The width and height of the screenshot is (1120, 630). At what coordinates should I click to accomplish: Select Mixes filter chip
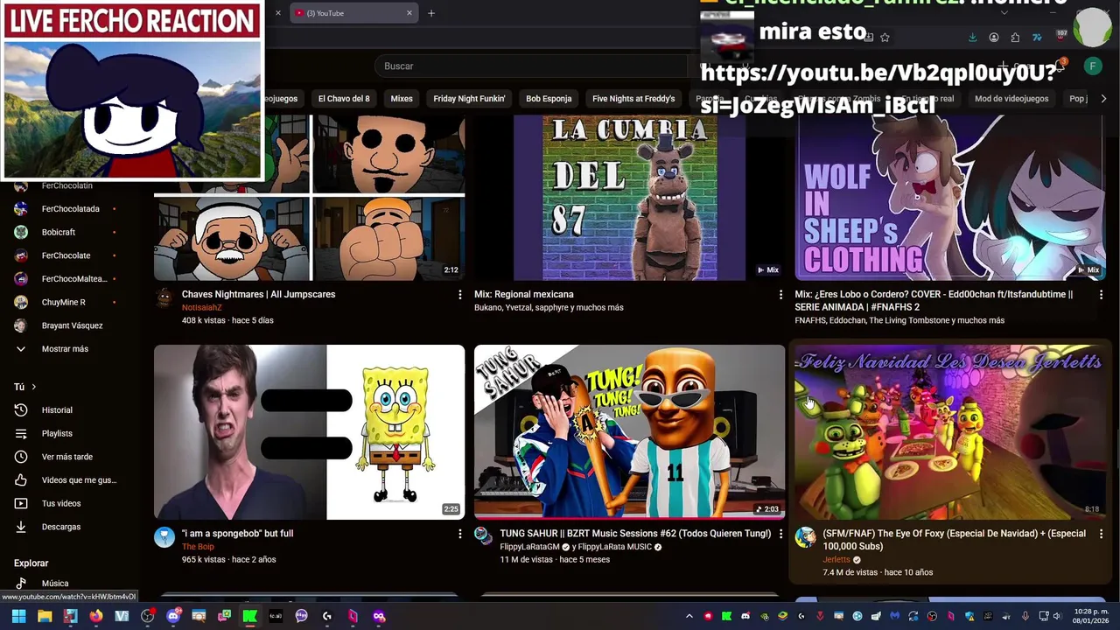click(x=402, y=99)
